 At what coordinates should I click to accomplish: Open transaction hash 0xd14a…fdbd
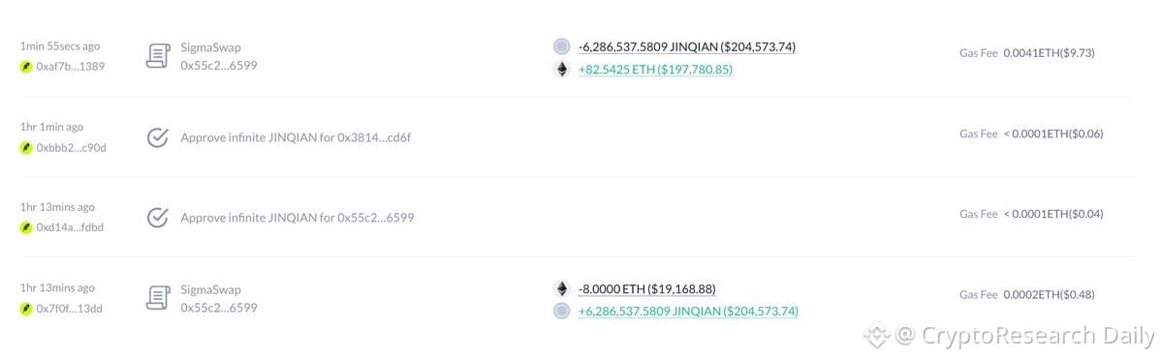pyautogui.click(x=70, y=227)
